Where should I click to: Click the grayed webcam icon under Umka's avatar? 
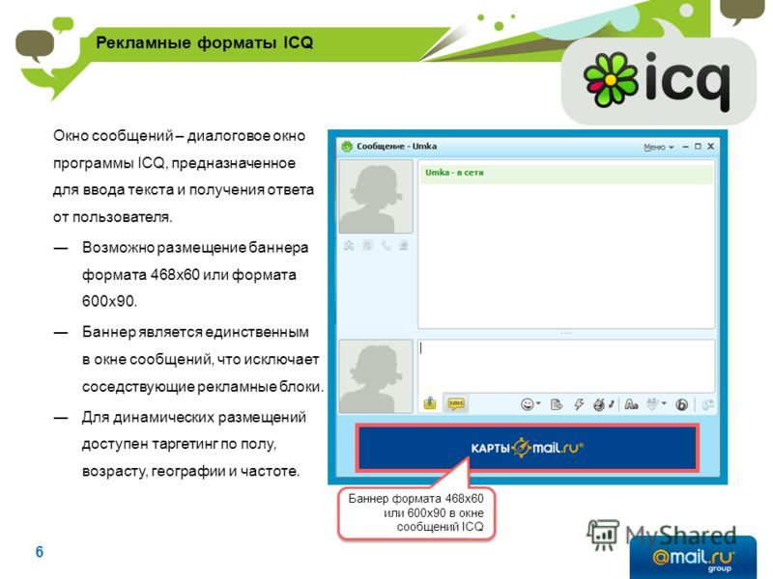[404, 245]
